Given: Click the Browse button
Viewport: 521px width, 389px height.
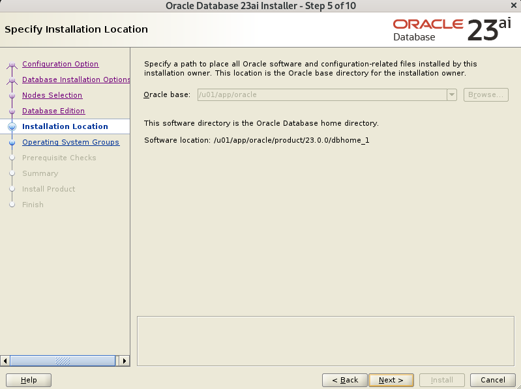Looking at the screenshot, I should pos(486,94).
